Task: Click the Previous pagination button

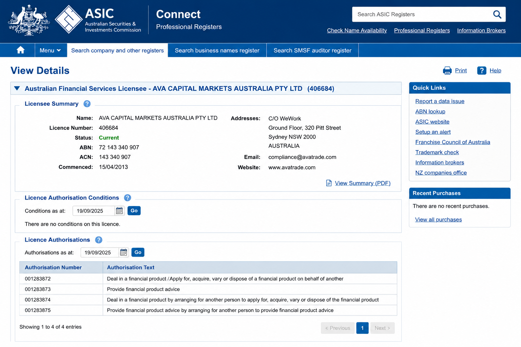Action: 337,328
